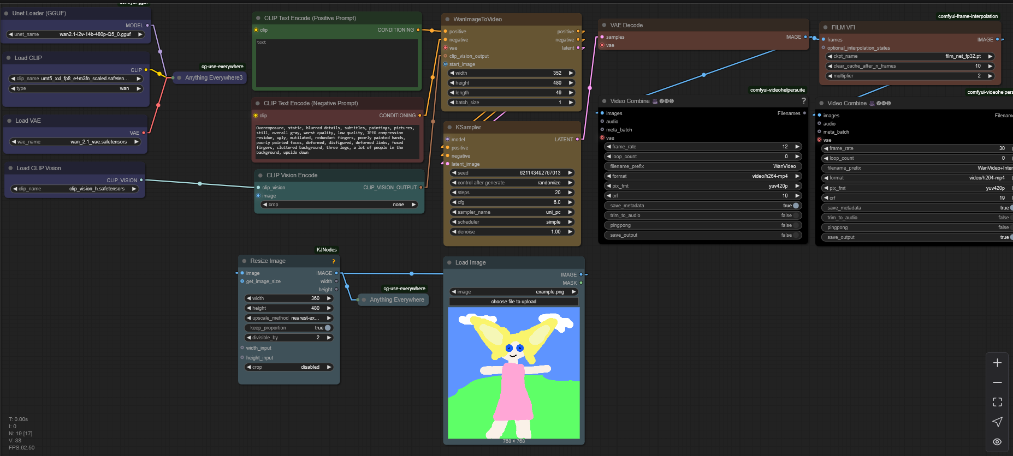The image size is (1013, 456).
Task: Open help question mark on Resize Image node
Action: pos(333,261)
